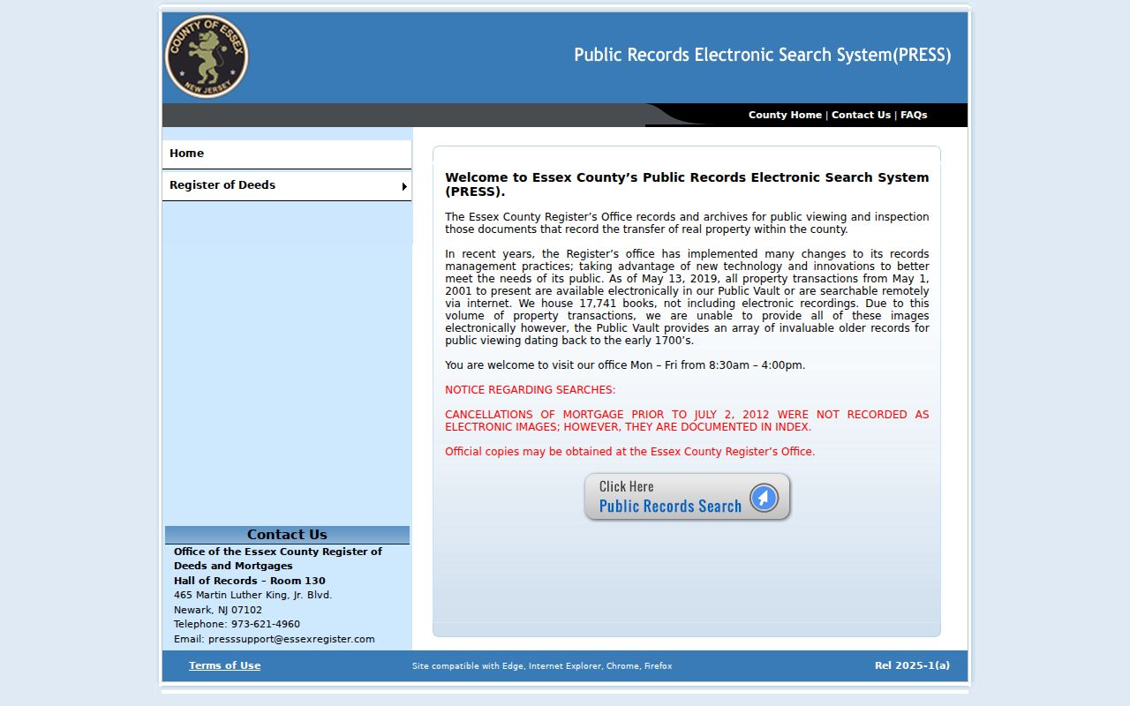Expand the Register of Deeds submenu arrow
The image size is (1130, 706).
(404, 186)
